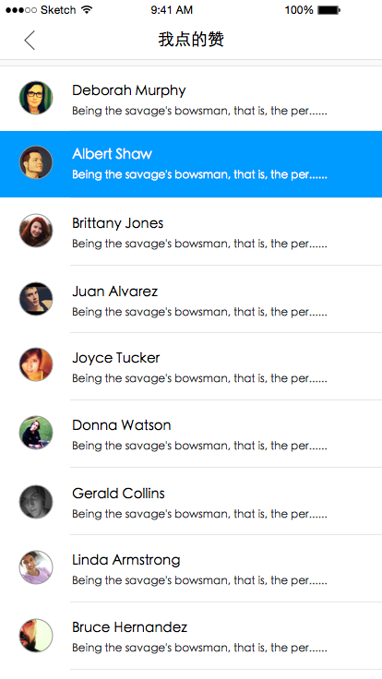Select the highlighted Albert Shaw name

click(113, 154)
